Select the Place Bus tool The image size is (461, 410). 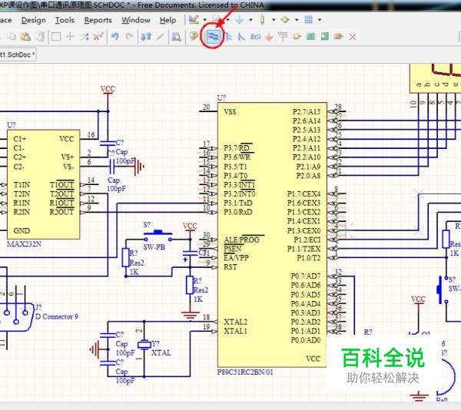(x=228, y=37)
